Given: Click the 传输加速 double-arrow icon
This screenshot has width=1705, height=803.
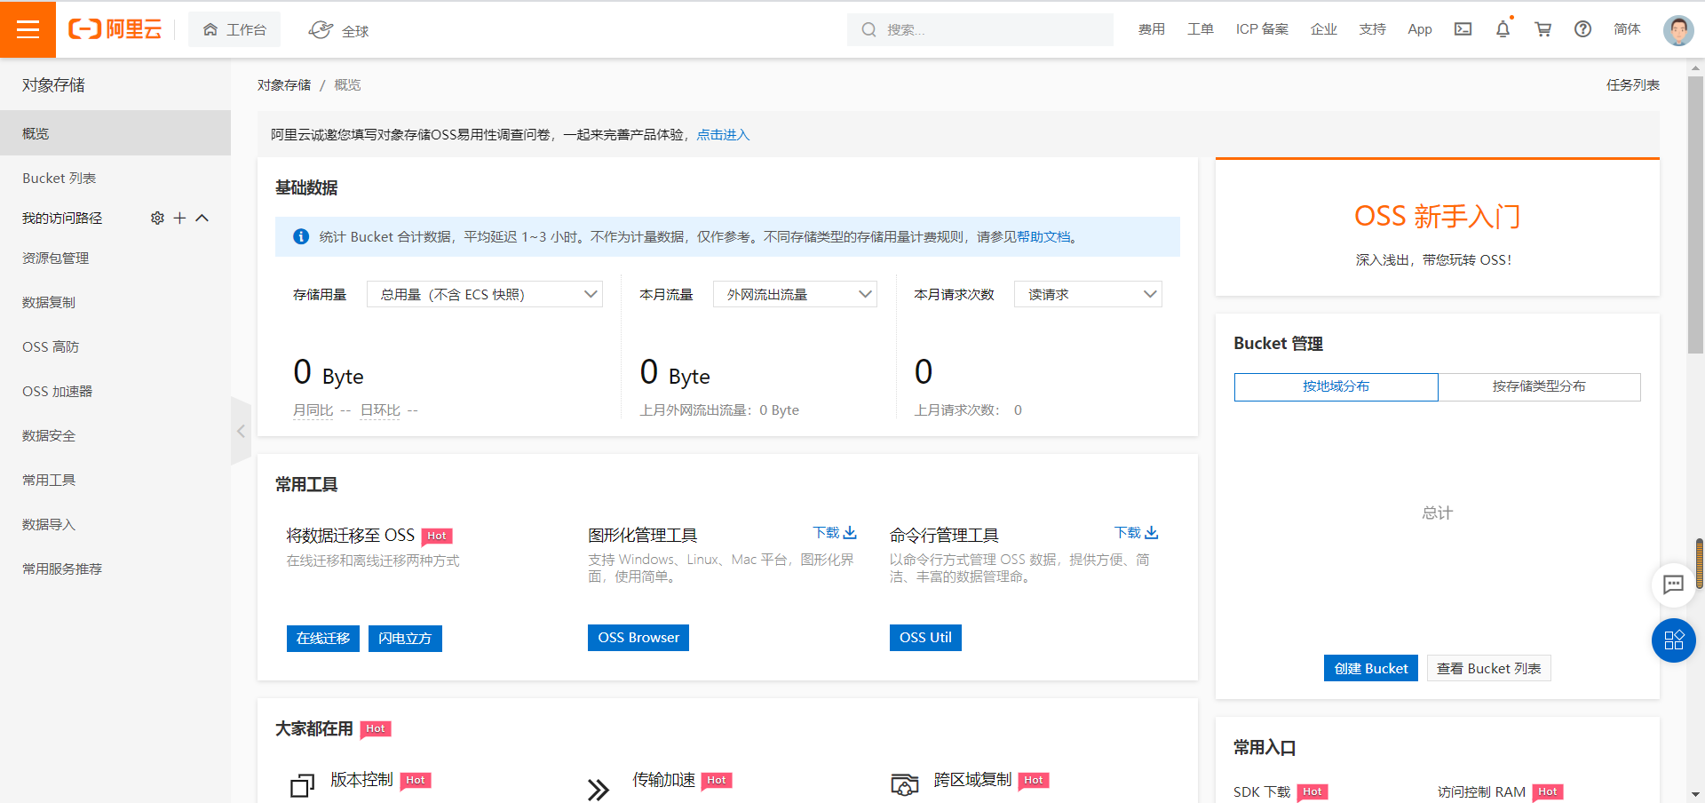Looking at the screenshot, I should (x=599, y=789).
